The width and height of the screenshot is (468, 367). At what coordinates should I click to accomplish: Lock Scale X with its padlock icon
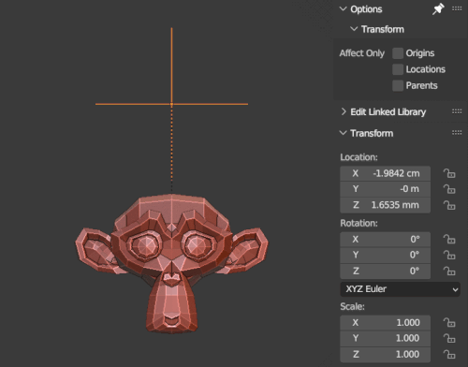pos(449,322)
